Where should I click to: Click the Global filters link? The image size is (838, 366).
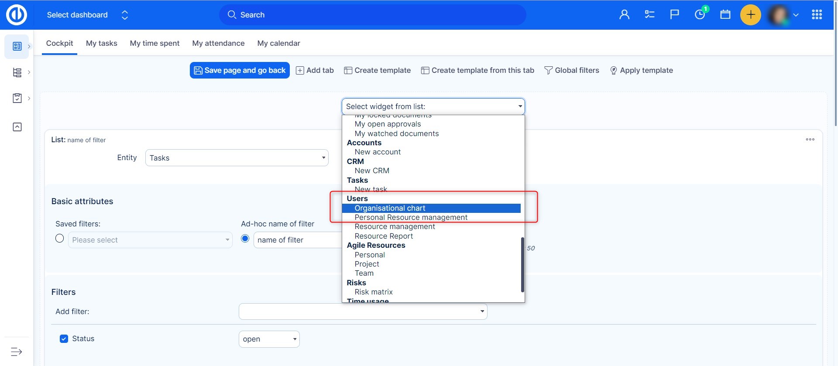[572, 70]
